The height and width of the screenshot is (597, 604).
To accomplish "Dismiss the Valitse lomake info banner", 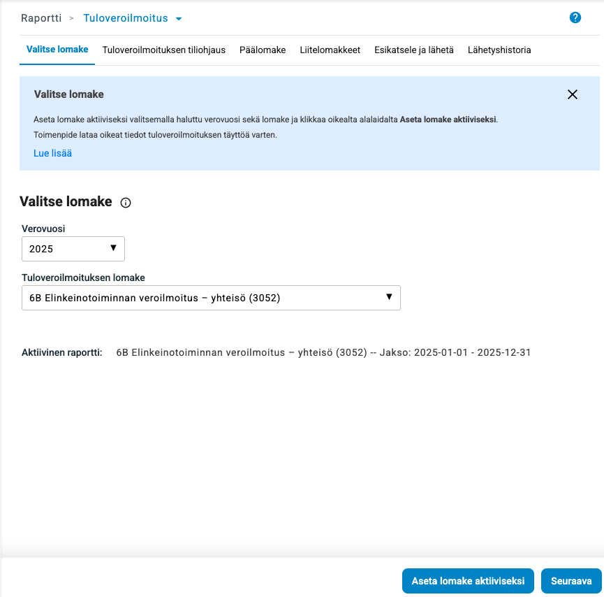I will [x=573, y=94].
